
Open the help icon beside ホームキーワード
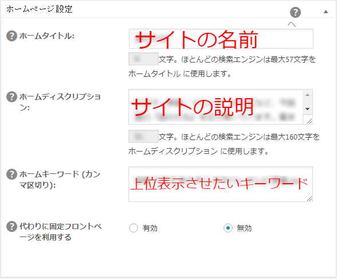click(11, 174)
